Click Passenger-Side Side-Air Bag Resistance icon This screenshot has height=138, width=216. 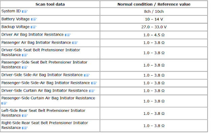(94, 83)
